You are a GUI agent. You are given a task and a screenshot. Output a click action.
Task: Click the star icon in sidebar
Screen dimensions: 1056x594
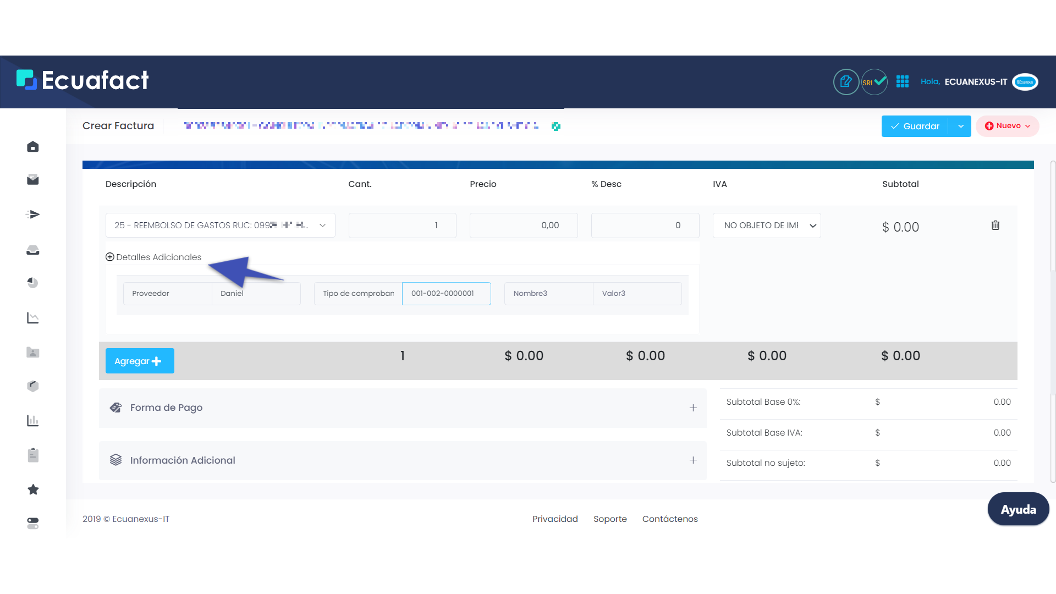pos(33,490)
